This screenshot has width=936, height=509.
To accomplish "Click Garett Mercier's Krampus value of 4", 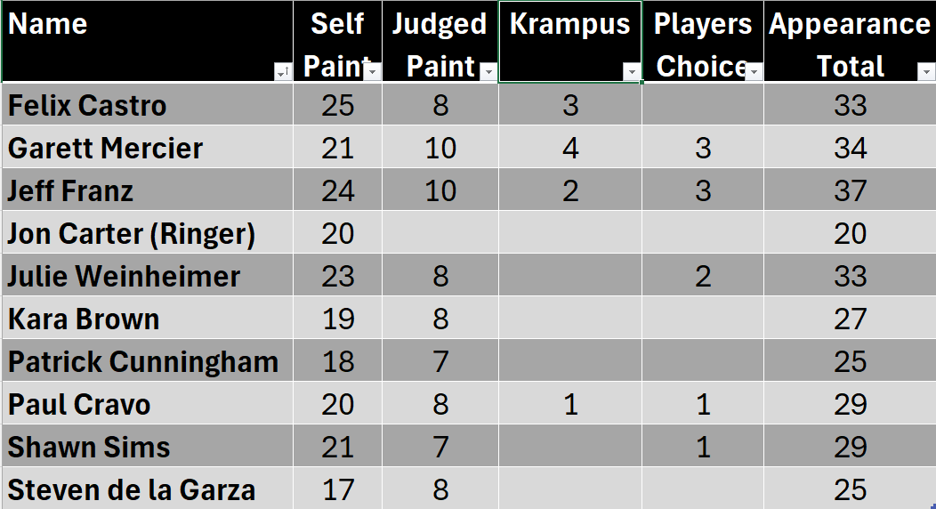I will click(x=570, y=148).
